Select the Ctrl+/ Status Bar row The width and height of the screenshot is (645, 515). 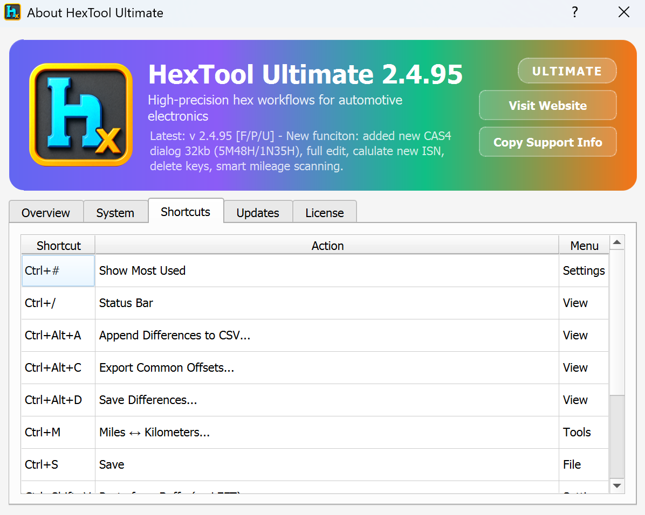tap(315, 303)
